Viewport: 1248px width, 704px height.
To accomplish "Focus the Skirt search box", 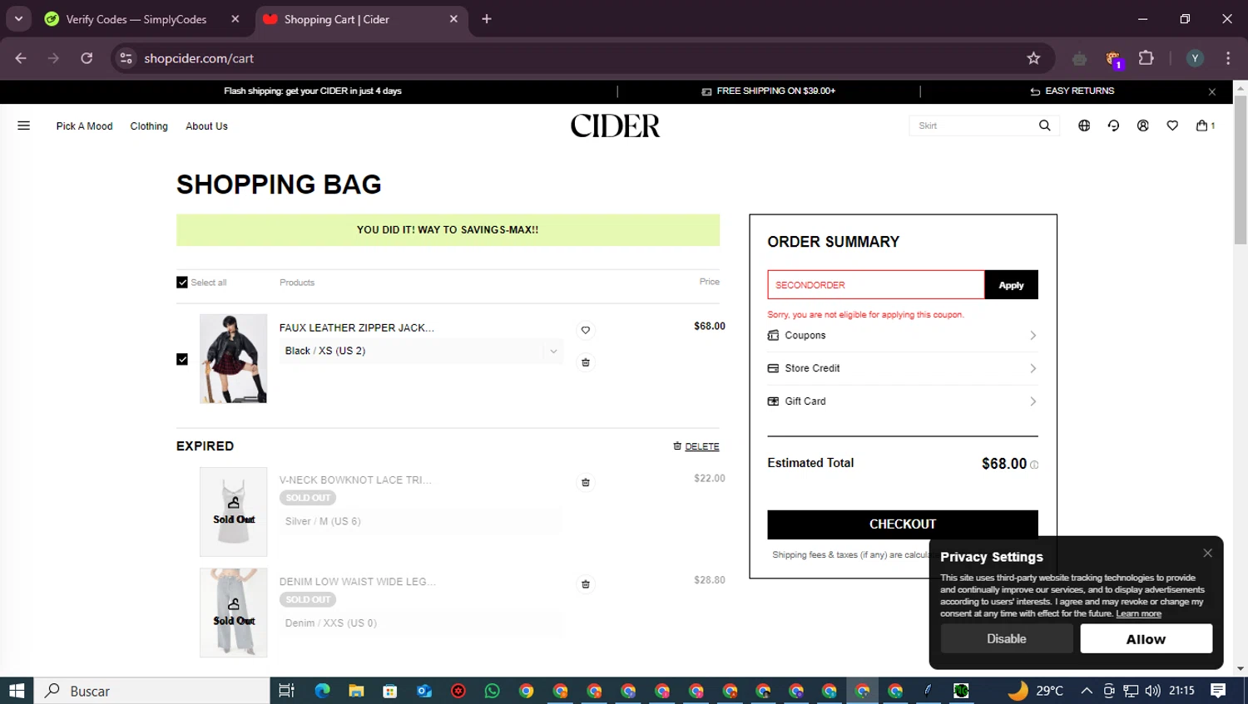I will pyautogui.click(x=973, y=126).
